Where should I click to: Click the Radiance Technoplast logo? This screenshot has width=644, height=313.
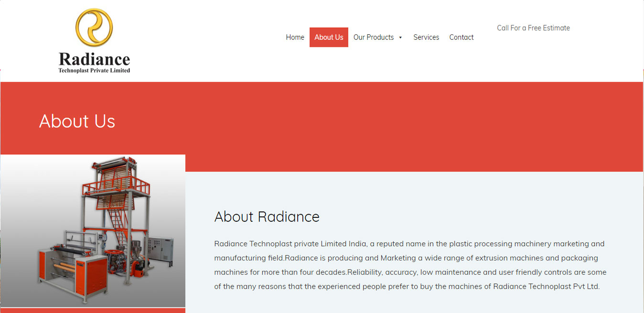[94, 41]
